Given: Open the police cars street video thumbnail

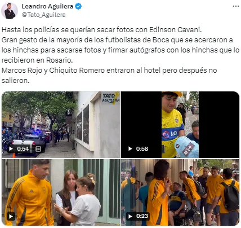Looking at the screenshot, I should tap(61, 125).
